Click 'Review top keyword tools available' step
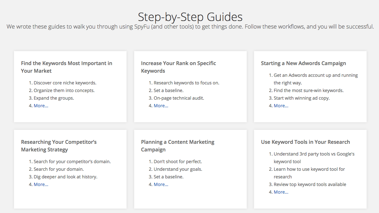This screenshot has width=379, height=213. pos(310,184)
